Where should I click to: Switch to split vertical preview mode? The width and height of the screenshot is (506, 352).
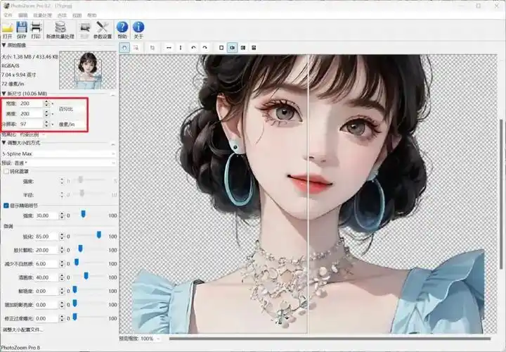(232, 48)
